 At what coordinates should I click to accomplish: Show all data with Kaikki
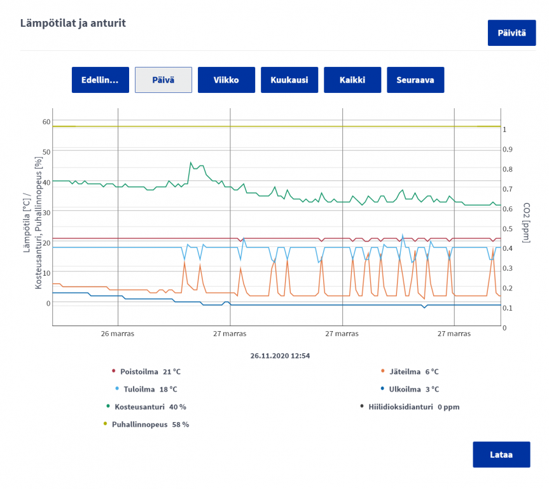click(x=352, y=80)
